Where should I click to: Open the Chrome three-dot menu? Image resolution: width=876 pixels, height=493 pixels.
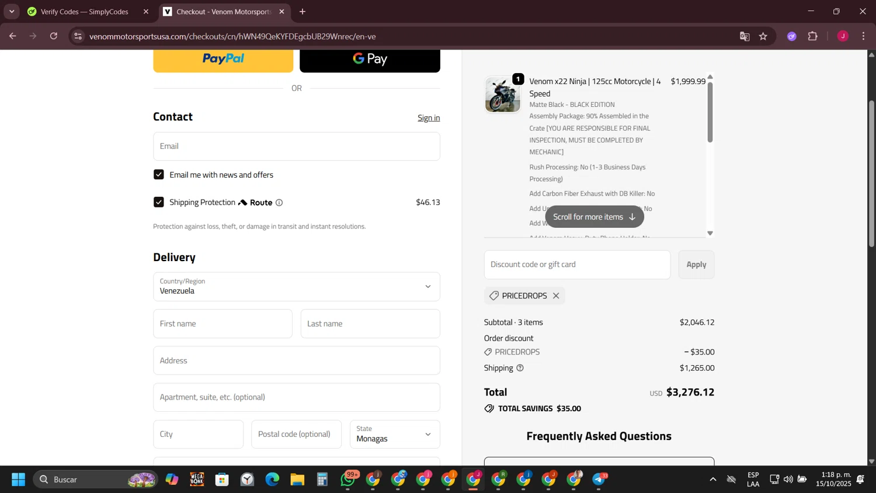pyautogui.click(x=864, y=36)
